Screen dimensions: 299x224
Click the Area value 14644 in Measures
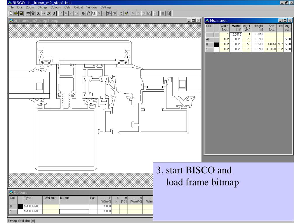click(270, 44)
